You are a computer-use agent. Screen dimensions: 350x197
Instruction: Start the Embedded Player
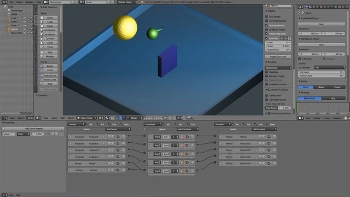click(x=322, y=24)
